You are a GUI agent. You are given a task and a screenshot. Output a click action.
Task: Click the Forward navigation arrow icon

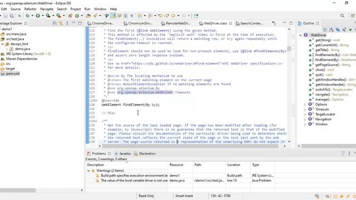coord(184,16)
